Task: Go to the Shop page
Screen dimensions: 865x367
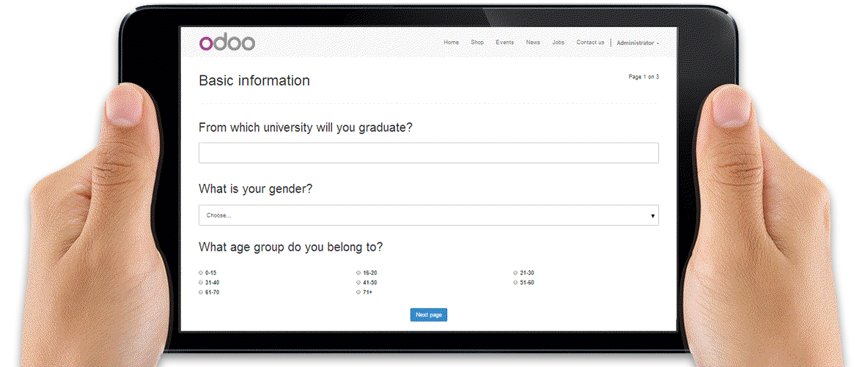Action: (x=477, y=42)
